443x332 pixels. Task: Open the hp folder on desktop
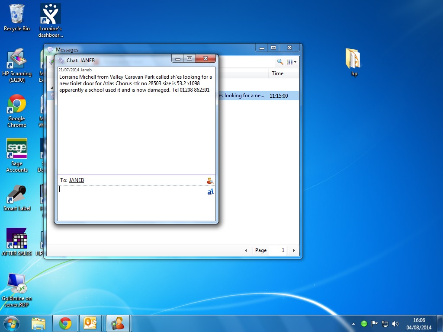coord(353,62)
